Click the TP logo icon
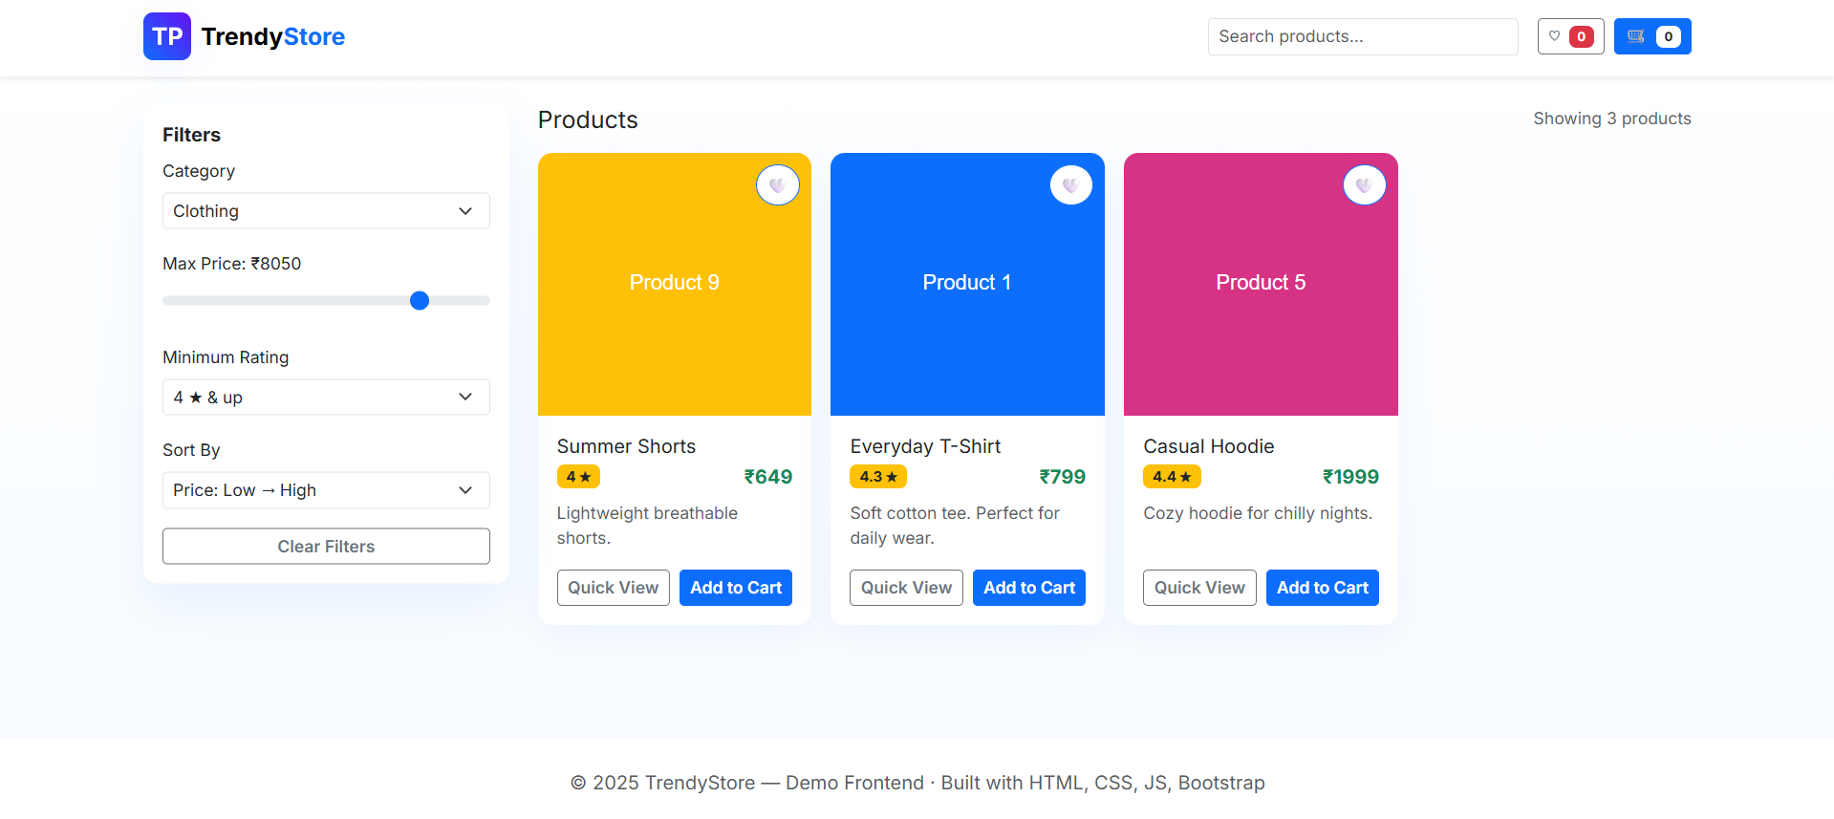 point(167,36)
